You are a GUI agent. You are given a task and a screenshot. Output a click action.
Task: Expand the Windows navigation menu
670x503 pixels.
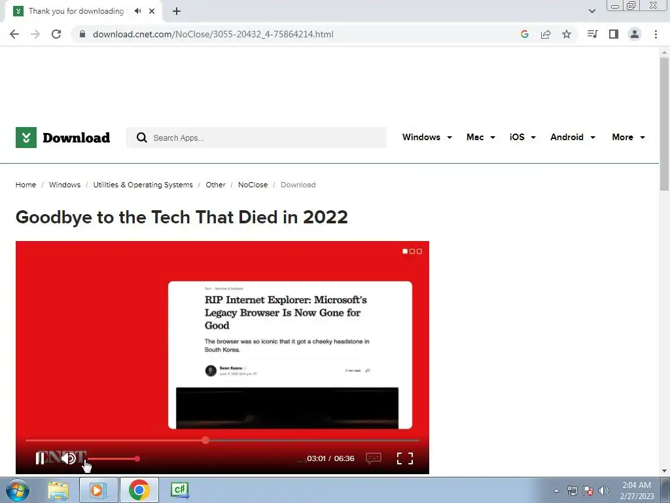coord(427,138)
